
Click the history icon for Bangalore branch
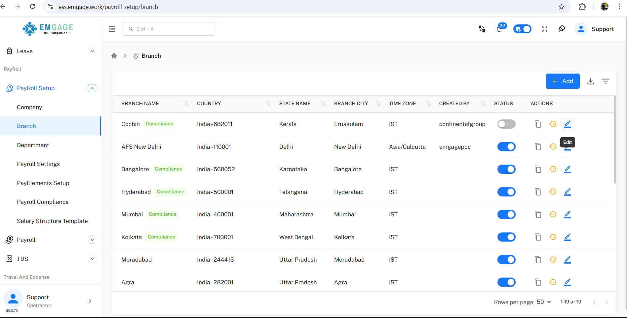tap(553, 169)
